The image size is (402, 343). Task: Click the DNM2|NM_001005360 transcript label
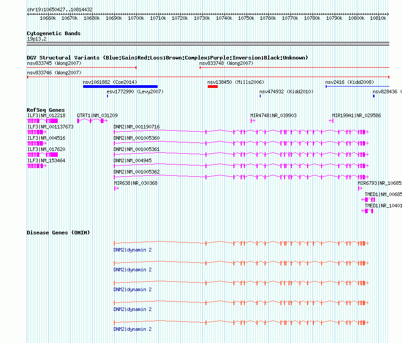pos(137,138)
